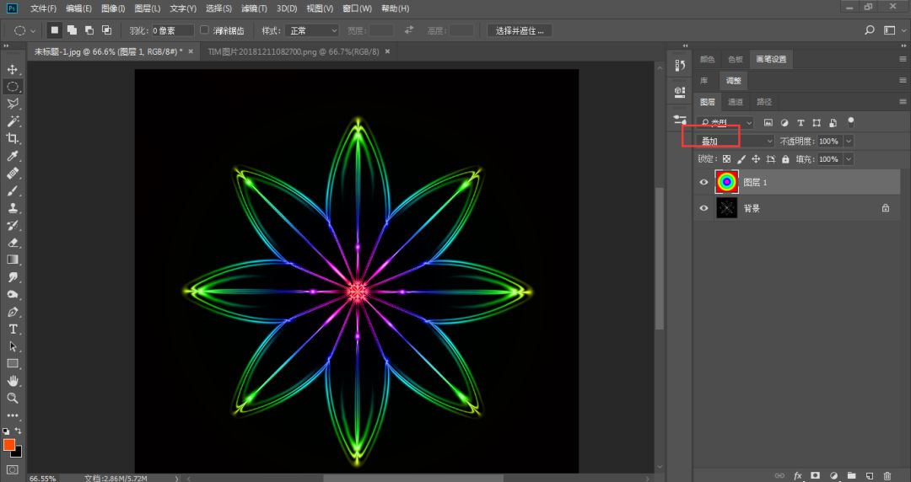Toggle lock transparent pixels
Viewport: 911px width, 482px height.
[726, 159]
